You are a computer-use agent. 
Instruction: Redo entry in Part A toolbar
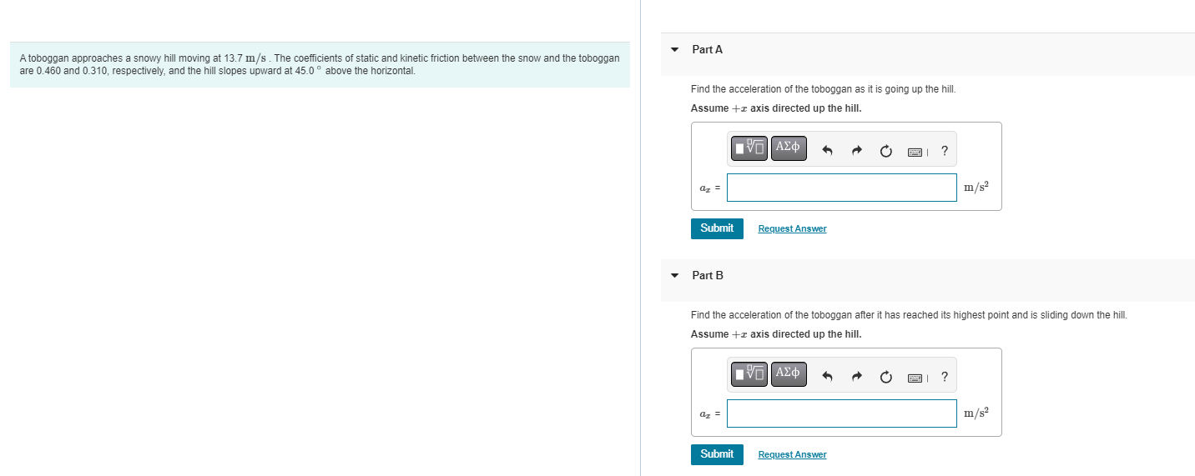point(856,151)
